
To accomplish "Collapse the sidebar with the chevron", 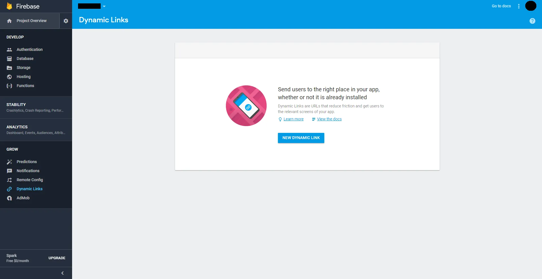I will (62, 273).
